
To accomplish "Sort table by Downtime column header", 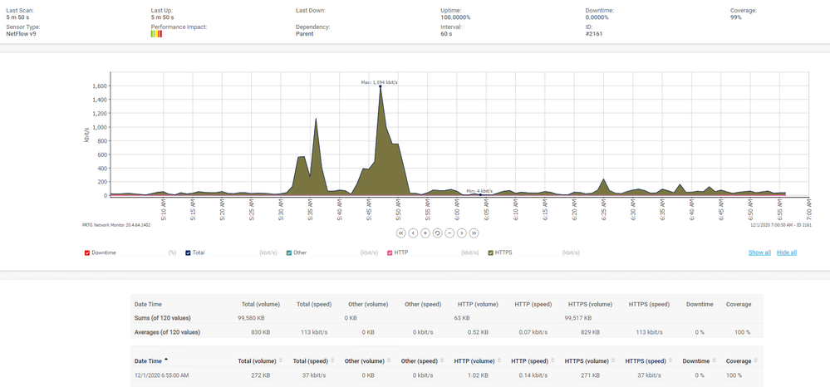I will pos(695,361).
